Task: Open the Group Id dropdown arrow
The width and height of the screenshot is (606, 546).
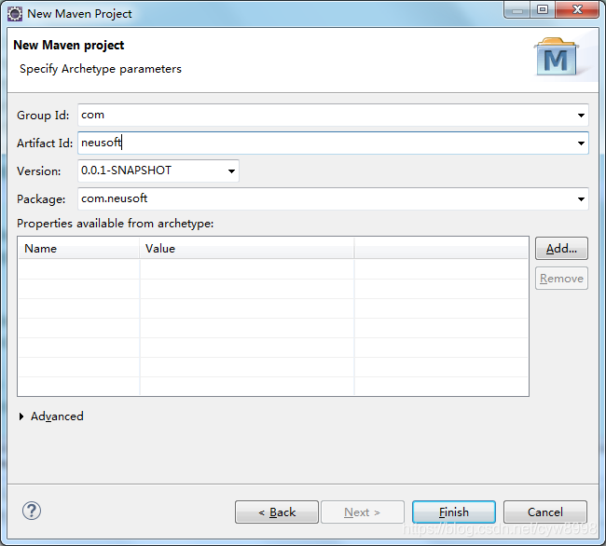Action: pyautogui.click(x=581, y=115)
